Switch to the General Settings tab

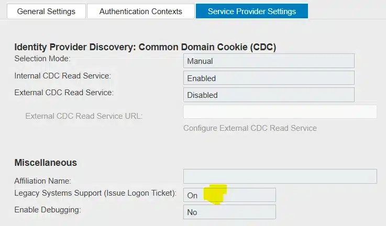click(46, 11)
